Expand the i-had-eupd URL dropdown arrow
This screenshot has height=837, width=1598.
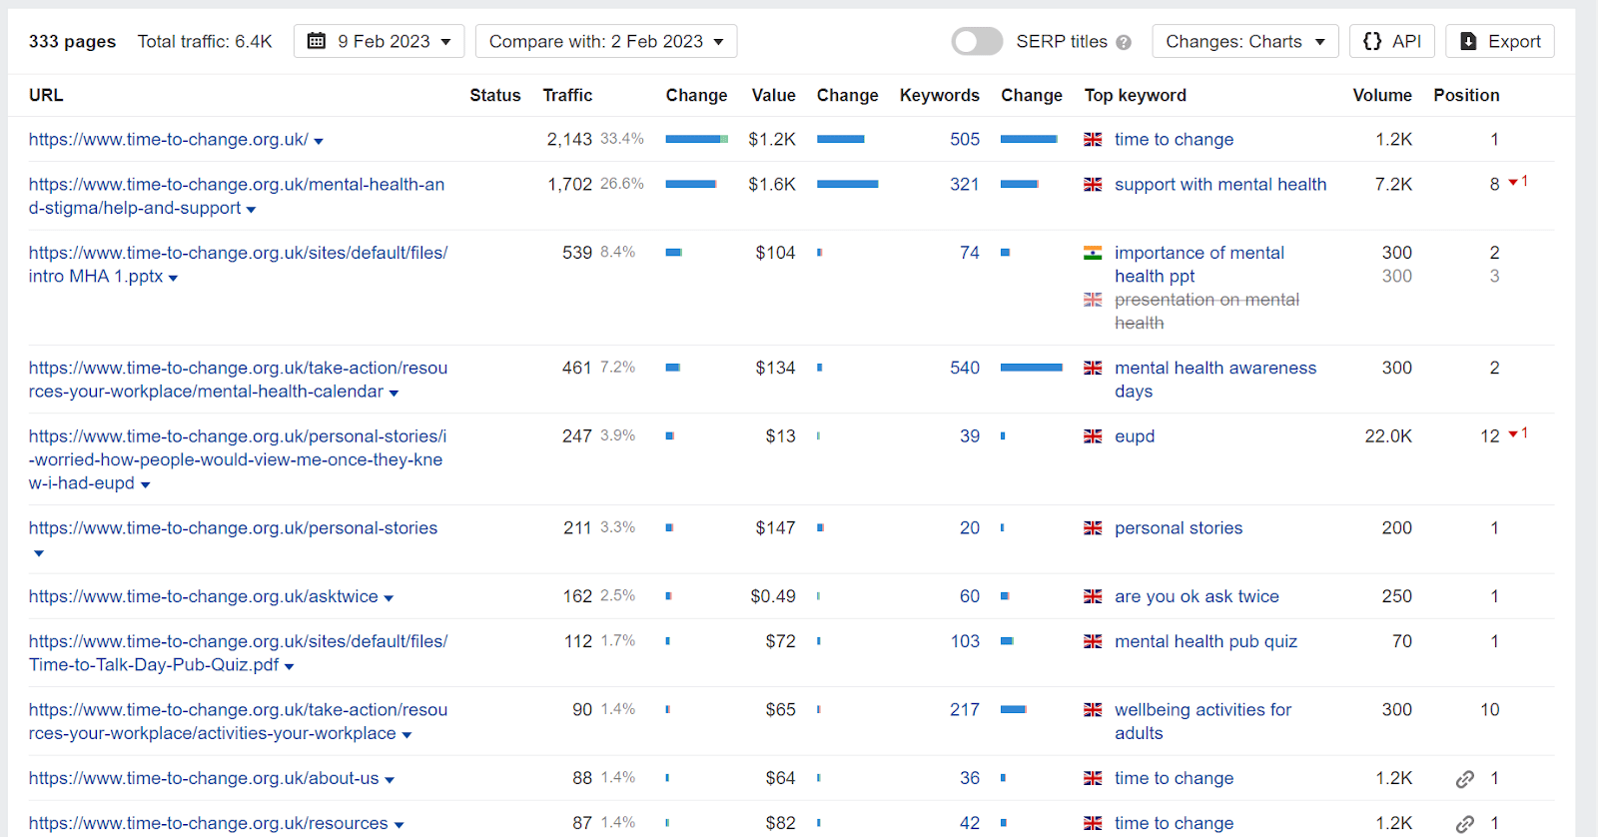[145, 485]
